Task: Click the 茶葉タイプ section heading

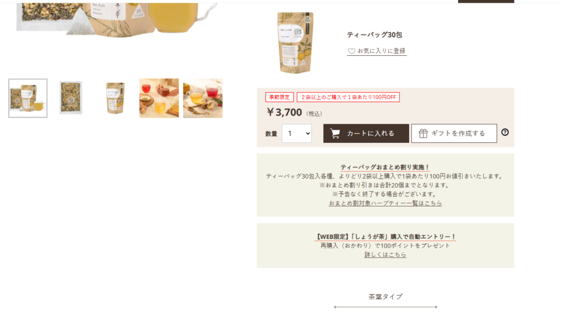Action: point(385,296)
